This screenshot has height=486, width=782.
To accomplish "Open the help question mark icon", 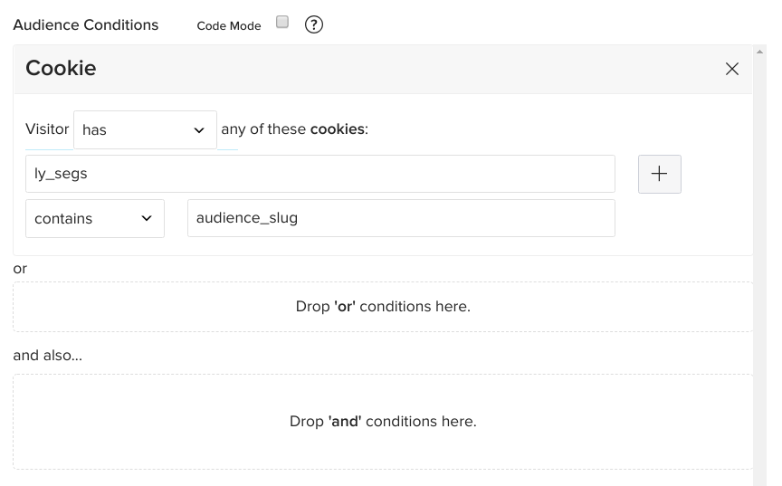I will pyautogui.click(x=314, y=24).
